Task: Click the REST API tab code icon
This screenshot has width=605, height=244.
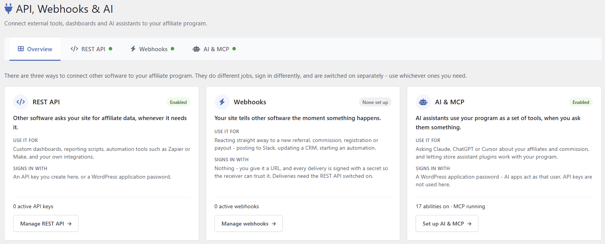Action: click(x=74, y=49)
